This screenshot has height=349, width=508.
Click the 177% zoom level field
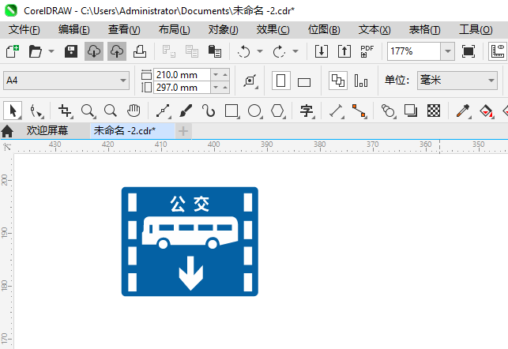click(x=414, y=51)
